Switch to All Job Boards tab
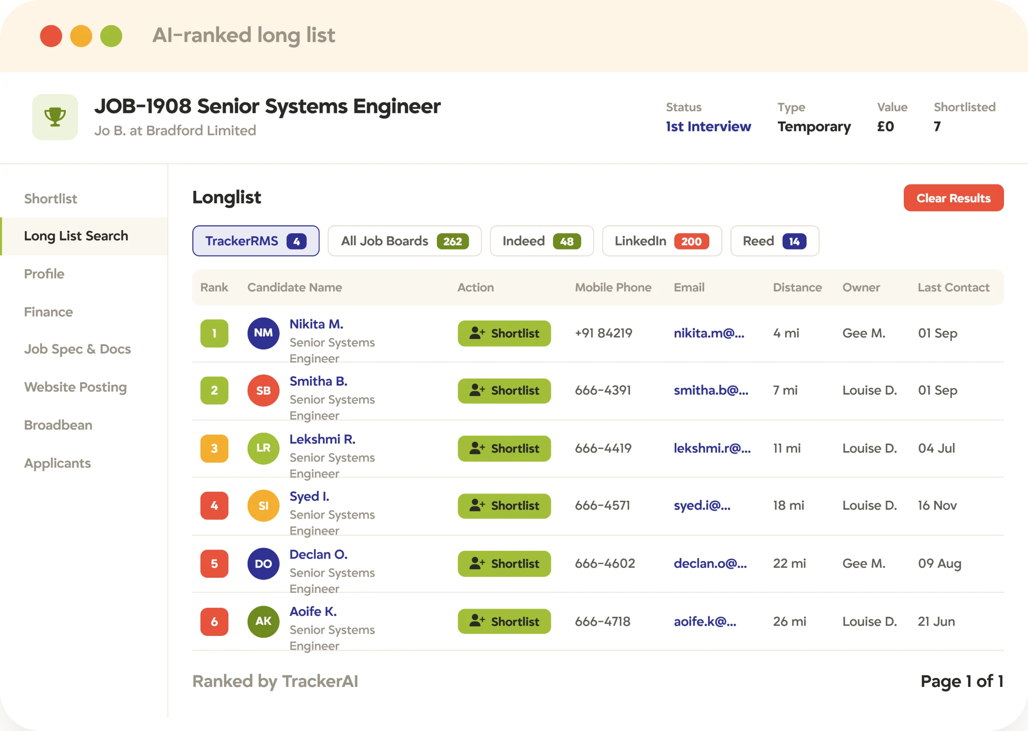The image size is (1028, 731). click(404, 241)
